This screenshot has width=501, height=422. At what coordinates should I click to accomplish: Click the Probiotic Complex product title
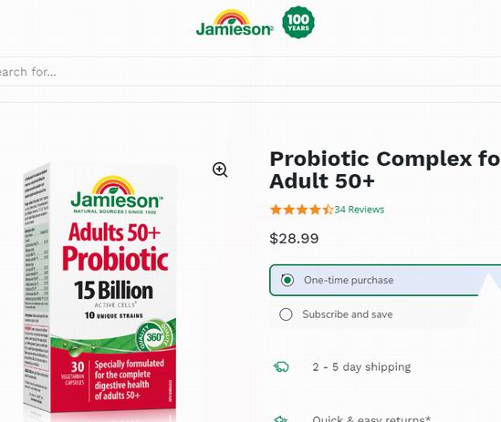click(385, 170)
